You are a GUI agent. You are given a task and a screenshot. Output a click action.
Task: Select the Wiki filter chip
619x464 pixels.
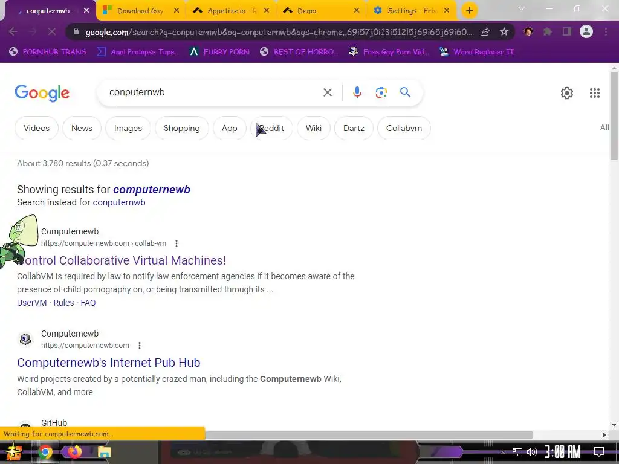(x=314, y=128)
